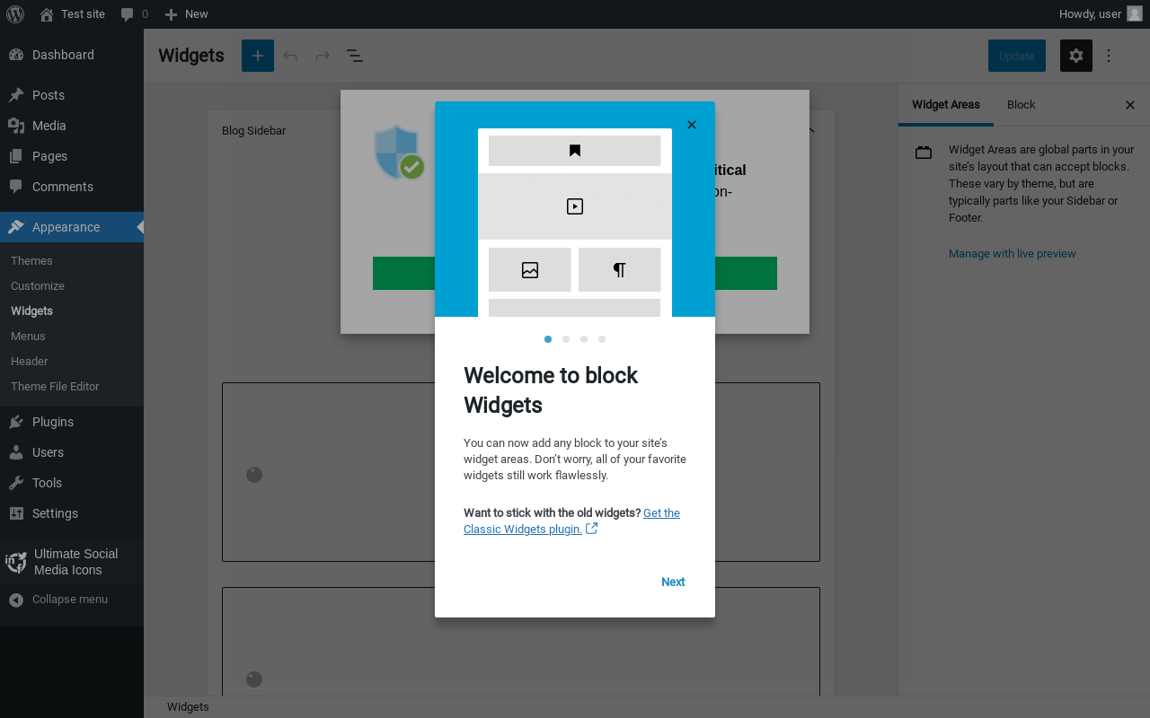Open the List View icon
The image size is (1150, 718).
[355, 56]
